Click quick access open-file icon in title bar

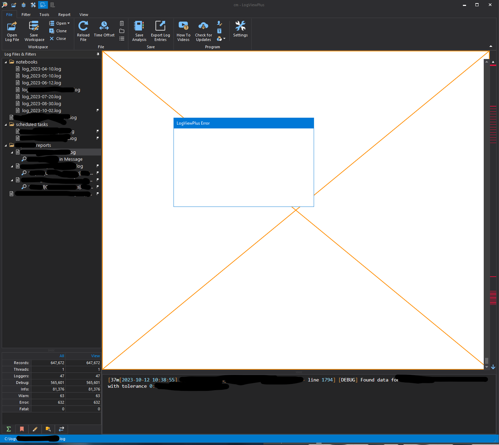(14, 5)
